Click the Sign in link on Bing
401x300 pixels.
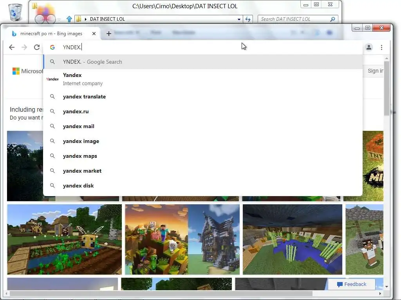click(x=375, y=71)
